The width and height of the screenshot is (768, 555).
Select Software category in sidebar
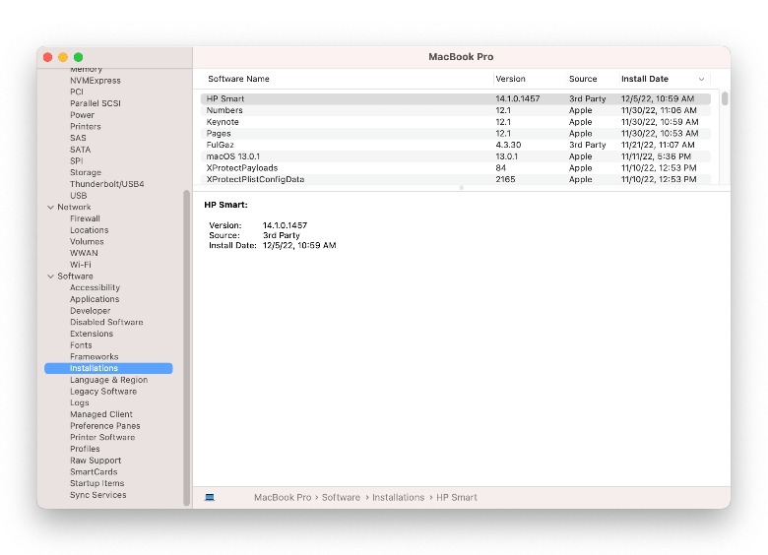[x=75, y=277]
